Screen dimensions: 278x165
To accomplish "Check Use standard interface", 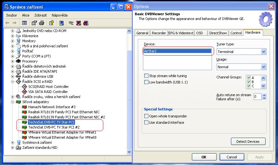I will (146, 122).
